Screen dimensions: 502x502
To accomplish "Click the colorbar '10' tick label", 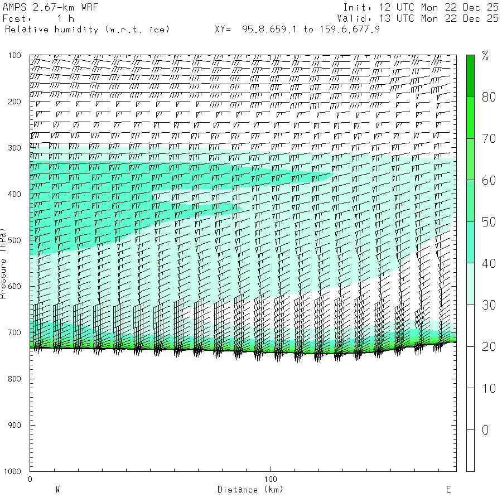I will click(x=489, y=388).
